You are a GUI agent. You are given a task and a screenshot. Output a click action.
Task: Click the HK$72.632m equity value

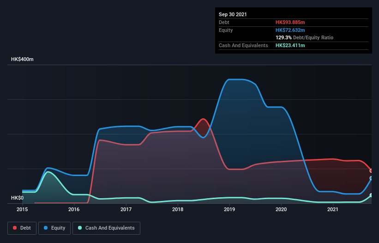[x=290, y=30]
